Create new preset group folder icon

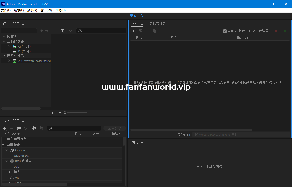tap(19, 128)
